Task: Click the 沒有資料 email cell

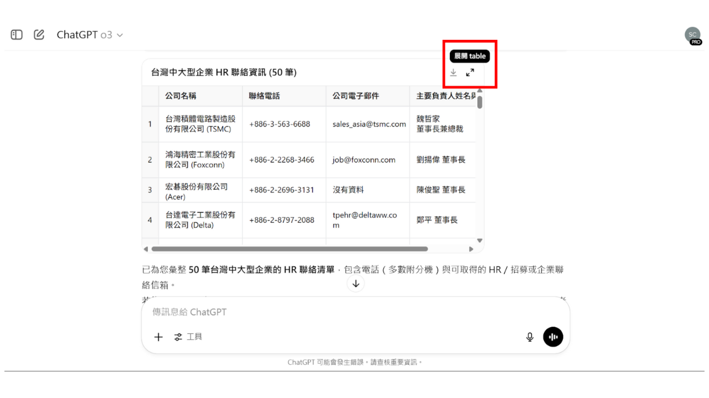Action: pos(368,190)
